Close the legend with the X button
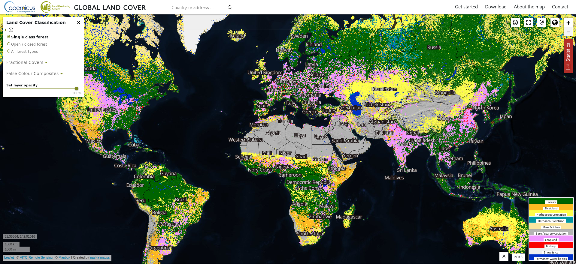576x264 pixels. click(x=504, y=256)
